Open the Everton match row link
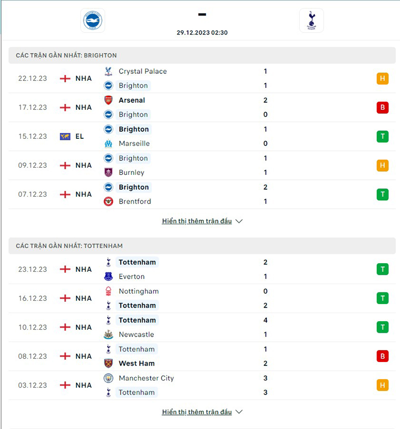The height and width of the screenshot is (429, 400). click(132, 276)
